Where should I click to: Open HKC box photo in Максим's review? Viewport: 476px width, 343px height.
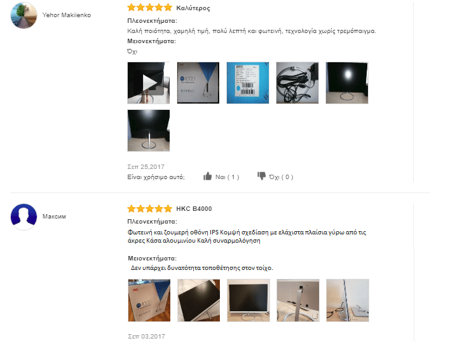point(149,300)
